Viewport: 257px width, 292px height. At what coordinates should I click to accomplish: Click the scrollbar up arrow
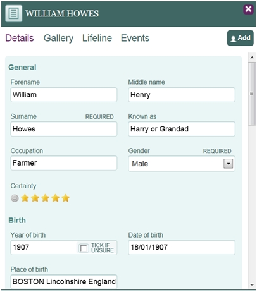click(x=252, y=58)
